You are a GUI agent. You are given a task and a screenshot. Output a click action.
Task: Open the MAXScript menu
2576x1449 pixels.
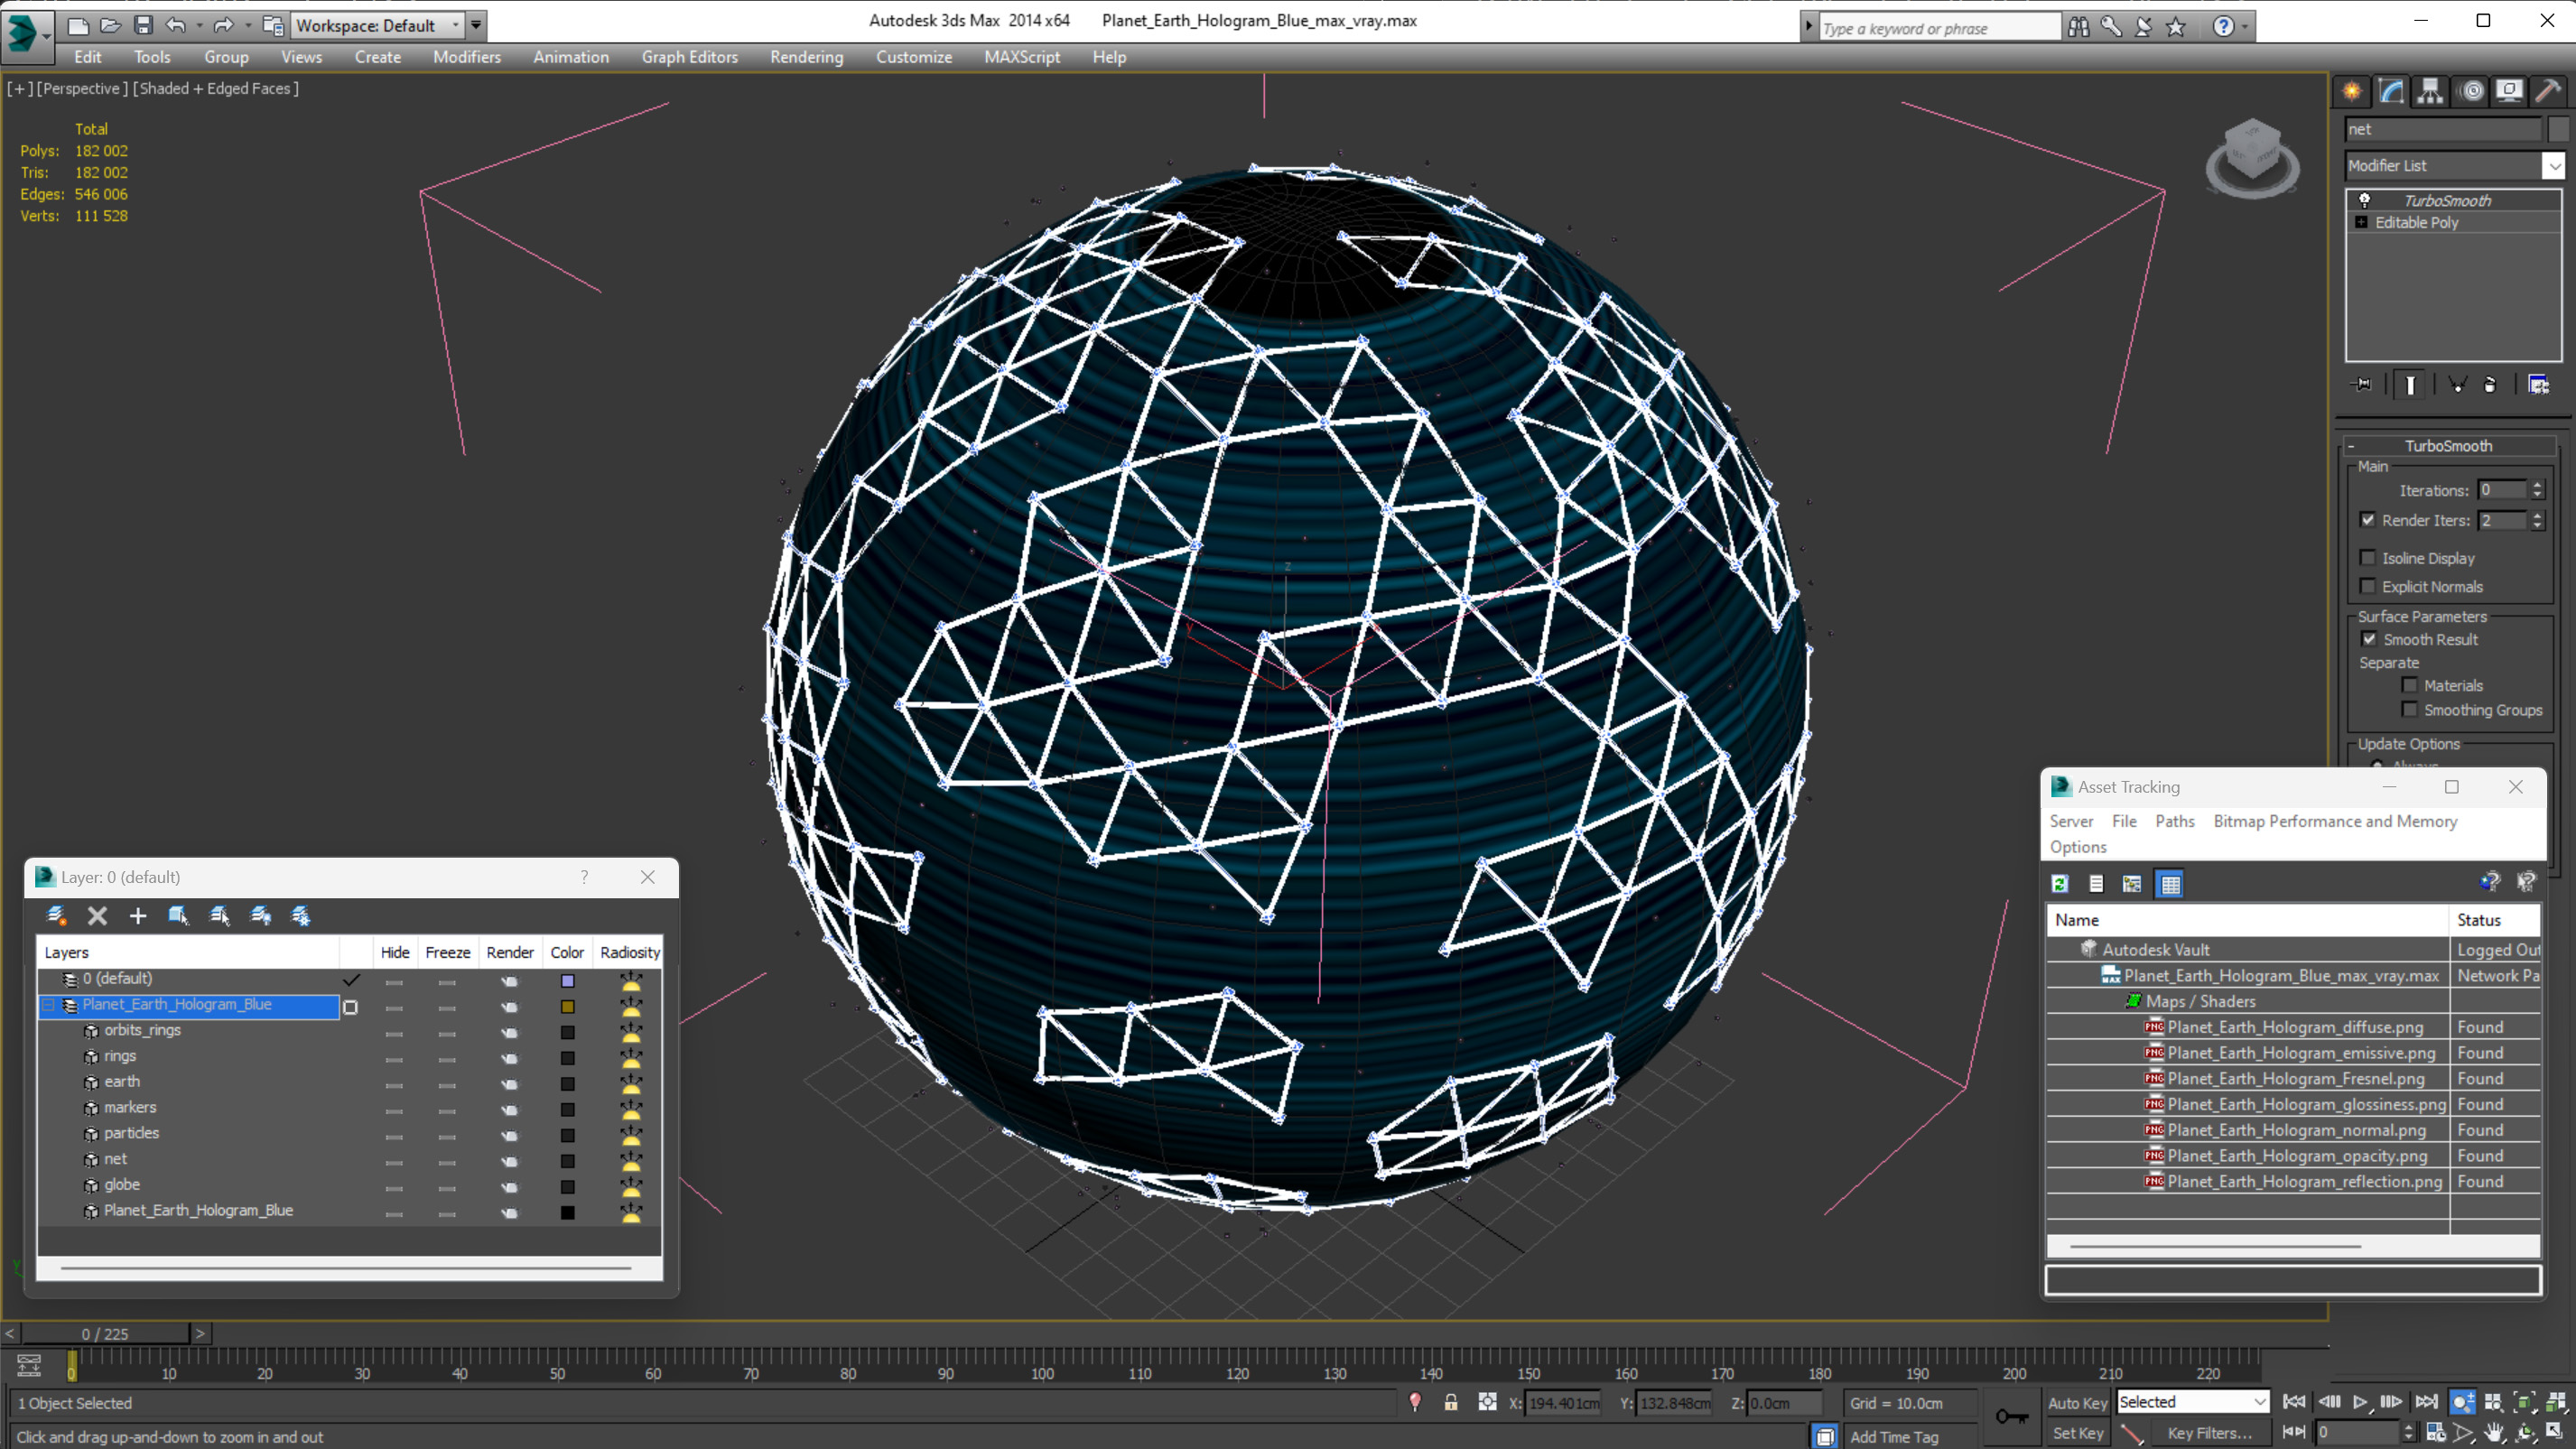pos(1022,57)
